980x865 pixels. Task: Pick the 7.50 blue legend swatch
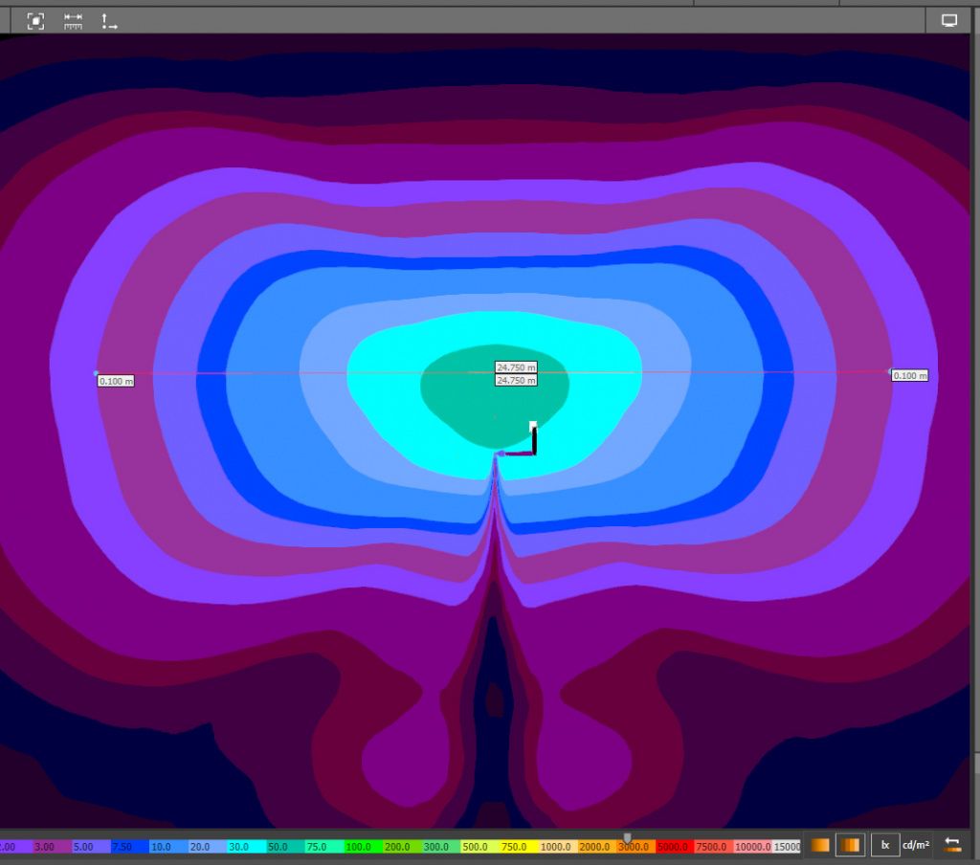click(x=130, y=846)
